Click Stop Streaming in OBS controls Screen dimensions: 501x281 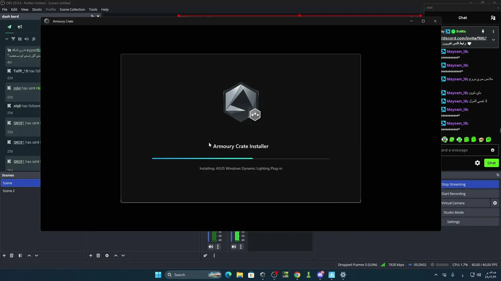(470, 184)
